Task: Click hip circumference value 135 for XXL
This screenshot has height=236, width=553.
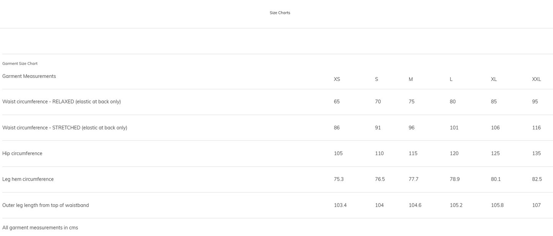Action: (x=536, y=154)
